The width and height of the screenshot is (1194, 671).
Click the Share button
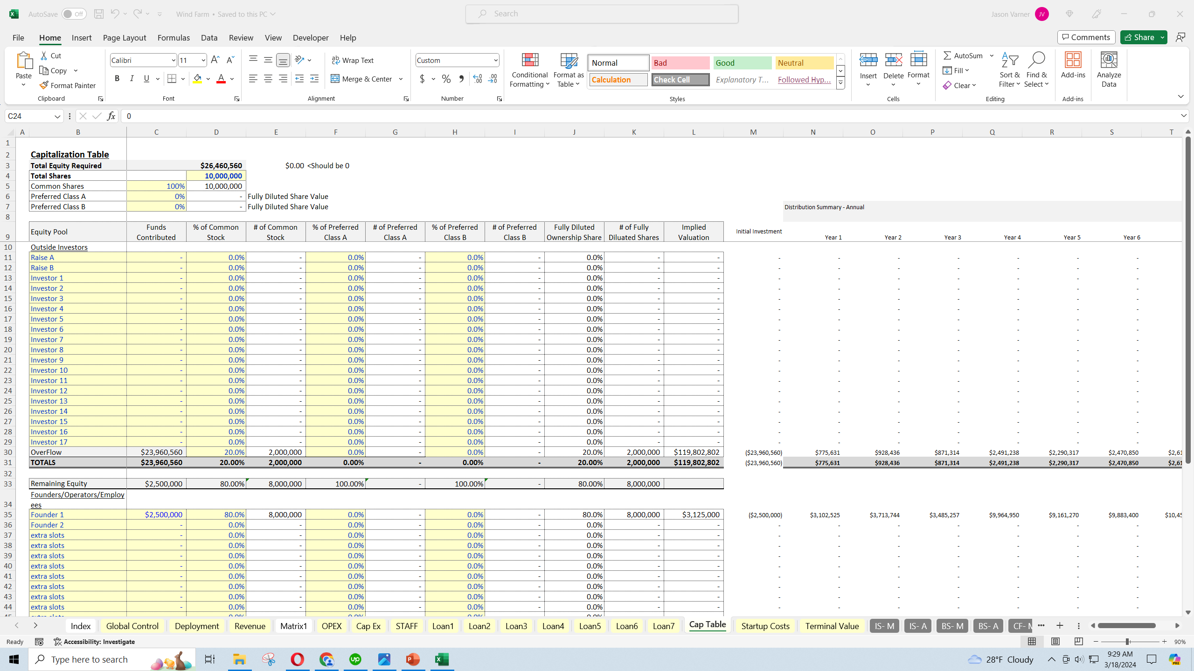(x=1139, y=37)
